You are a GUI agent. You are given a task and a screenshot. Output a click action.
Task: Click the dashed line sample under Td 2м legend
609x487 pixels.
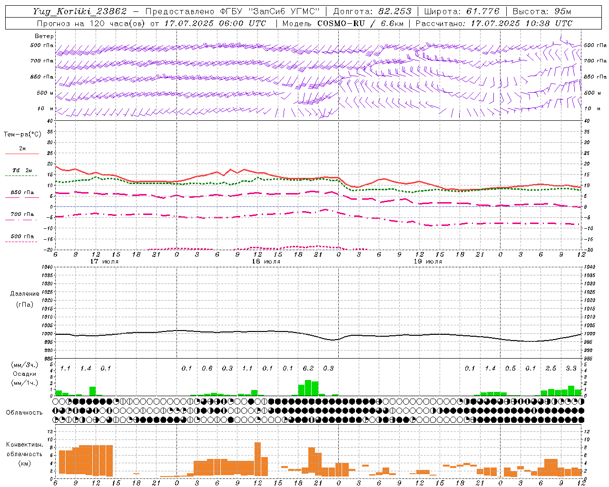[22, 175]
